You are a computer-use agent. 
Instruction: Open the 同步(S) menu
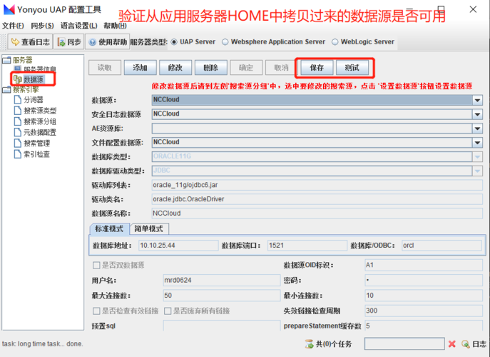click(42, 26)
